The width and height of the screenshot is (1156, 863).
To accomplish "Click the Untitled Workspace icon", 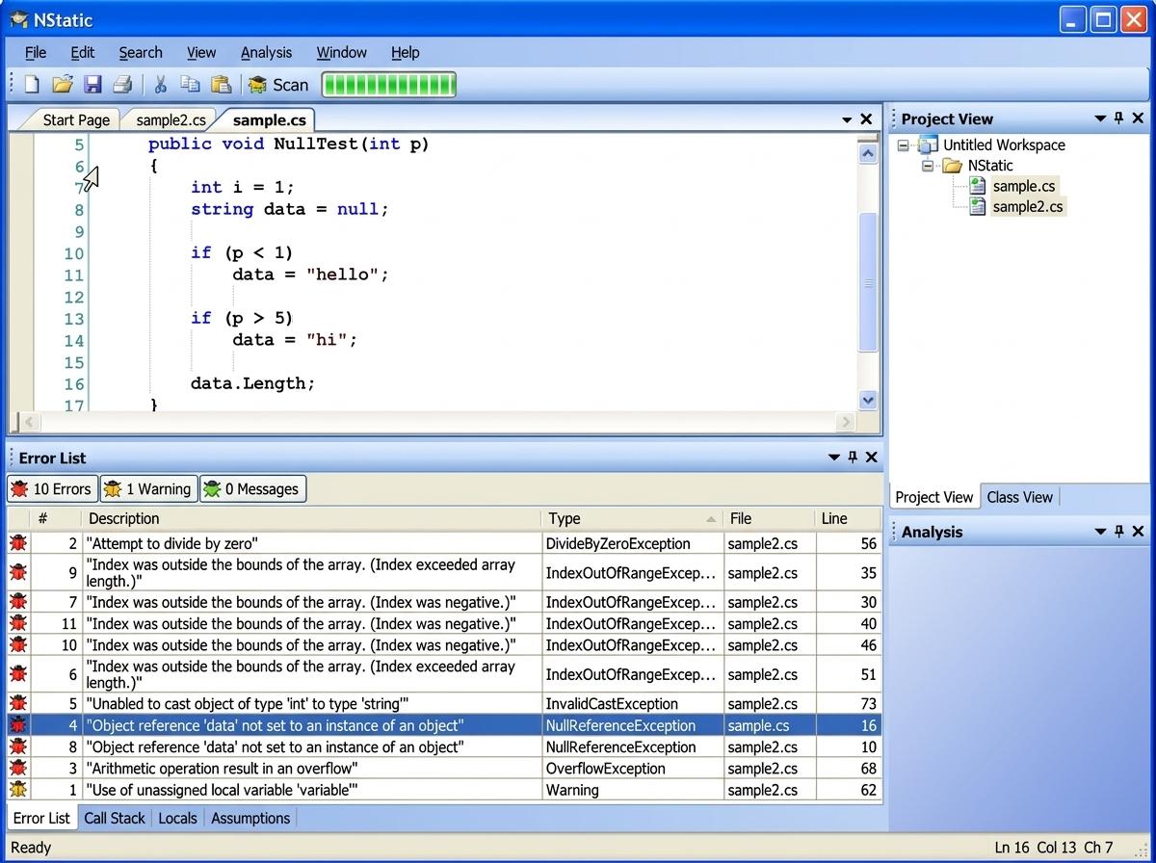I will click(928, 145).
